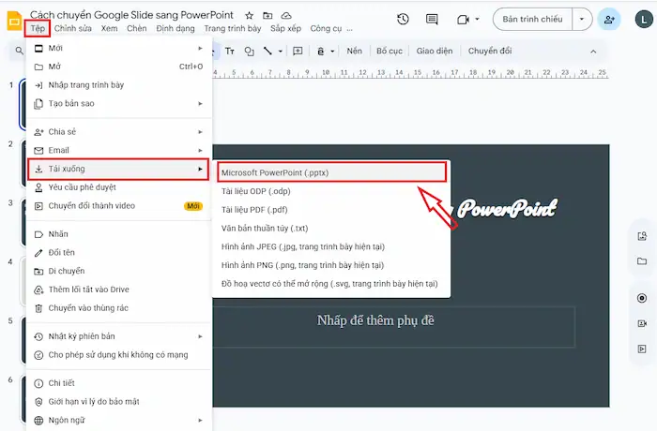Star the presentation title
The height and width of the screenshot is (431, 657).
coord(249,16)
